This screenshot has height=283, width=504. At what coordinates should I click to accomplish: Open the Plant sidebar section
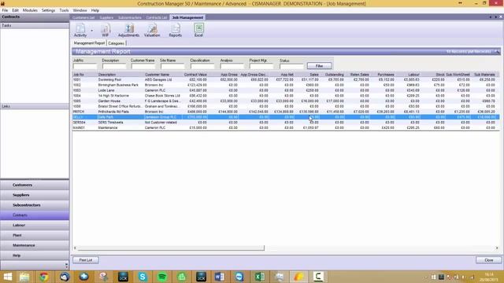(35, 235)
